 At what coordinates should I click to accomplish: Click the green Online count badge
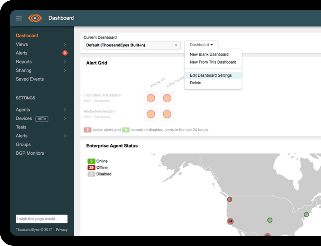[91, 161]
